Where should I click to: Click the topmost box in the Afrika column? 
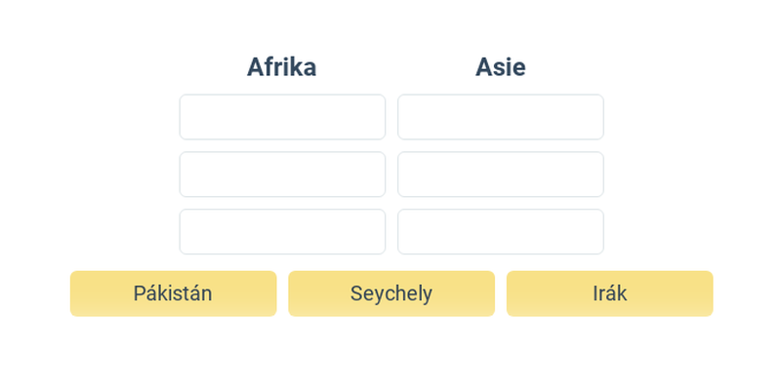(x=282, y=117)
